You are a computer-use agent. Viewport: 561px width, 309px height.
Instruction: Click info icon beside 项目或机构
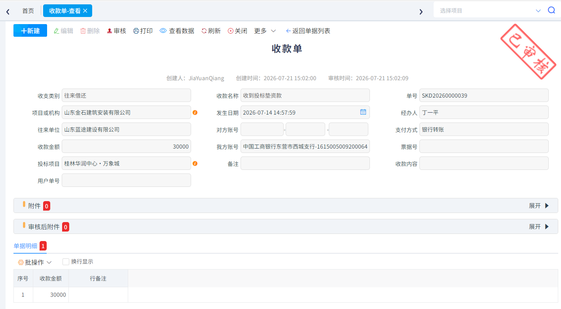coord(195,113)
